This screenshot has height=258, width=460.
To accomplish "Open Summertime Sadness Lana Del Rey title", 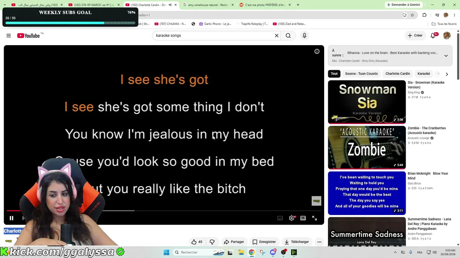I will pos(429,224).
